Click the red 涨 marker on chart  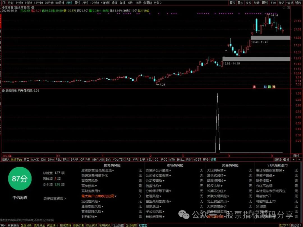click(x=254, y=87)
